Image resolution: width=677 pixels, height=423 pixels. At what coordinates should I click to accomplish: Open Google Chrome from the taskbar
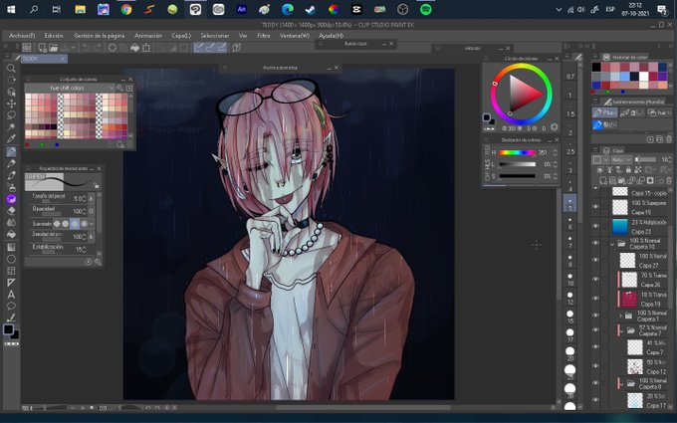tap(126, 10)
